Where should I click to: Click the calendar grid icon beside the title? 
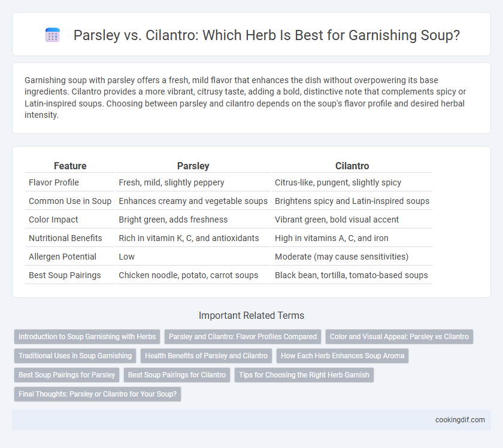click(53, 35)
